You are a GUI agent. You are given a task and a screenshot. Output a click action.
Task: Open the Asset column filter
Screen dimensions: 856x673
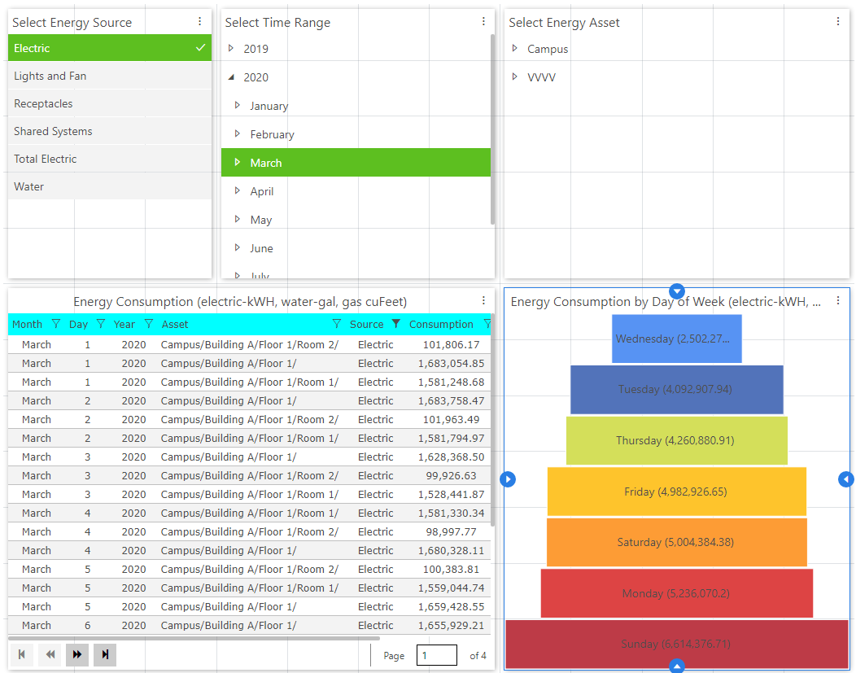click(337, 324)
